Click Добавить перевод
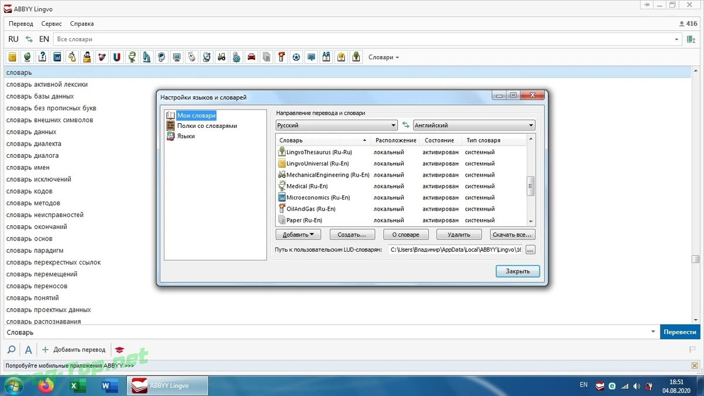The width and height of the screenshot is (704, 396). [x=74, y=350]
